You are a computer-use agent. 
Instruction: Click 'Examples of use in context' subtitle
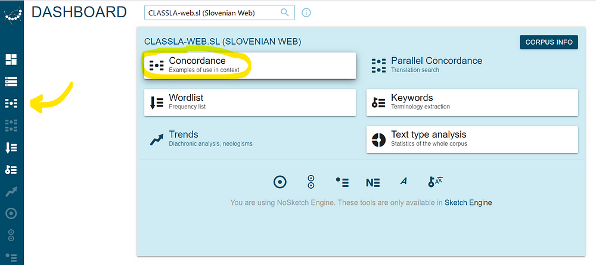[204, 70]
